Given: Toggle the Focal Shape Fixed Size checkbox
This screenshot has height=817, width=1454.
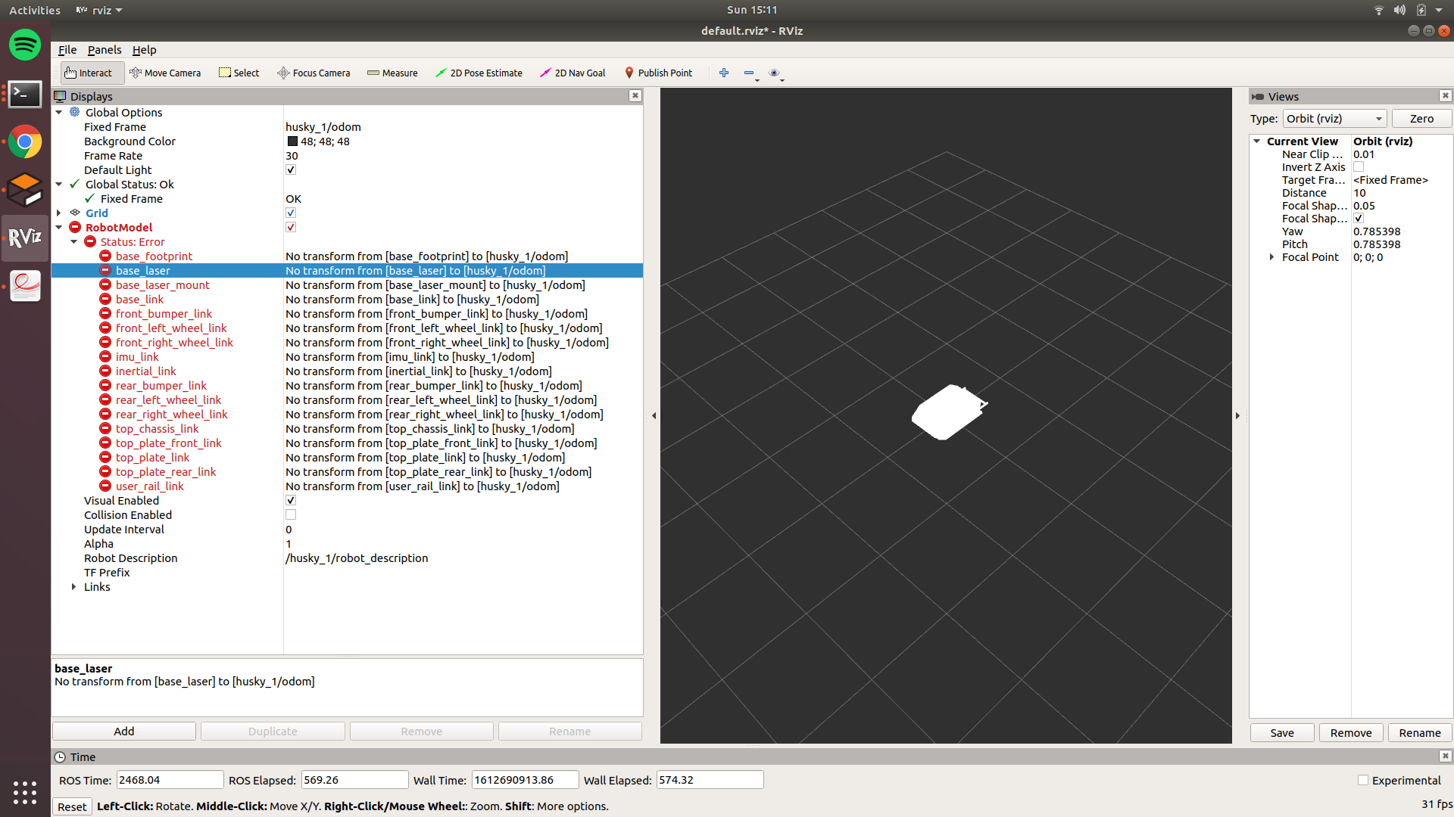Looking at the screenshot, I should (1359, 218).
